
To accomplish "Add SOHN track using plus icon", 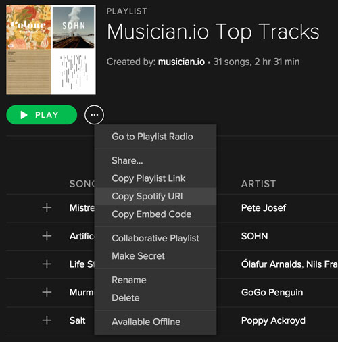I will point(47,236).
